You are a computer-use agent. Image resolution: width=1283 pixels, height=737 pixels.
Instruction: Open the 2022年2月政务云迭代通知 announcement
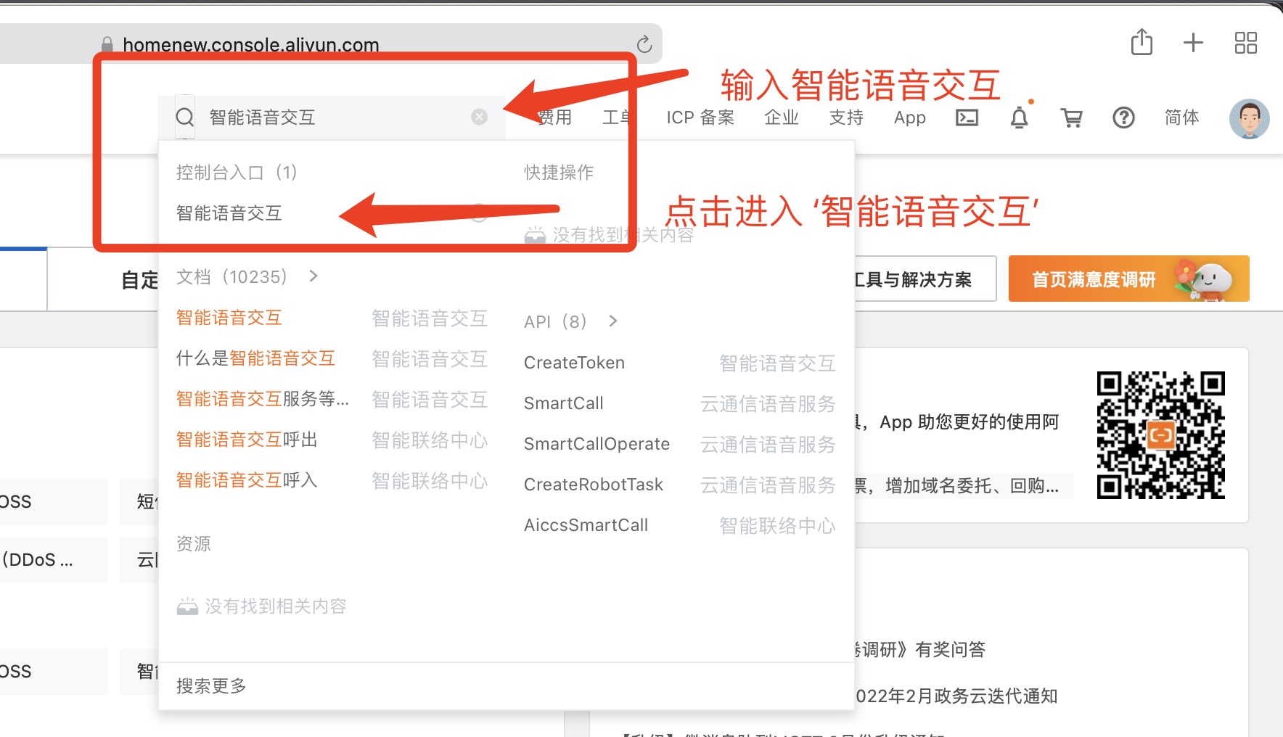[x=956, y=696]
